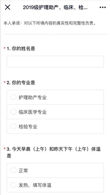The width and height of the screenshot is (110, 195).
Task: Click question 3 heading about 体温
Action: 54,152
